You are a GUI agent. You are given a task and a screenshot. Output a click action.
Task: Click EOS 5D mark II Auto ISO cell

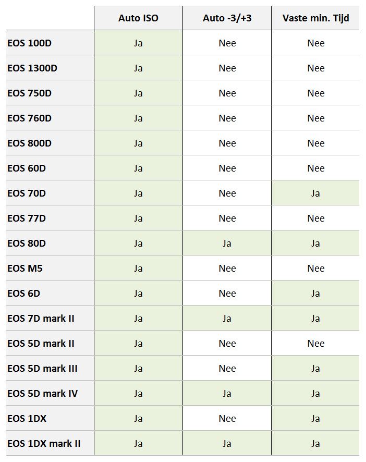tap(138, 344)
